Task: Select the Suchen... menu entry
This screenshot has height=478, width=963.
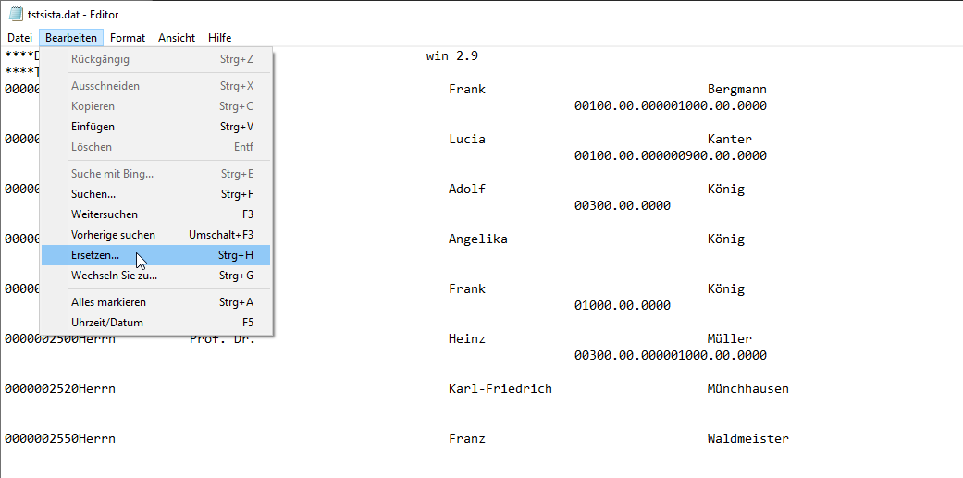Action: coord(93,194)
